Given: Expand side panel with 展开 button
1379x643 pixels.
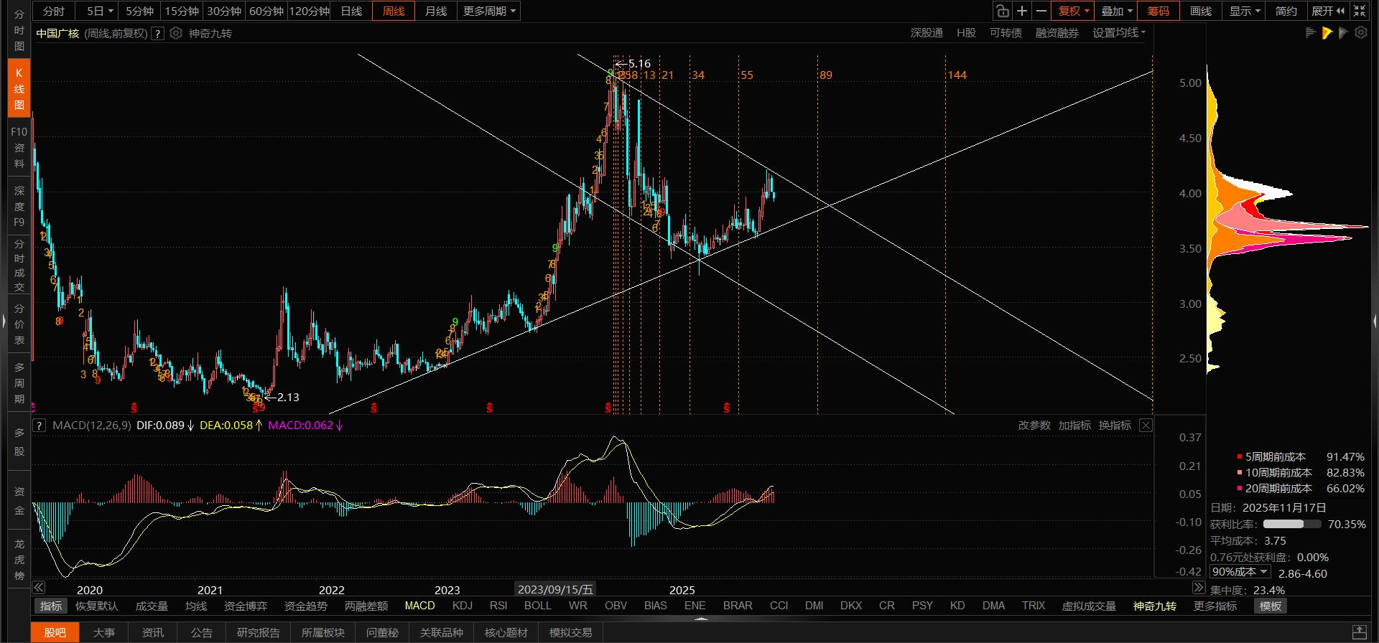Looking at the screenshot, I should click(x=1327, y=11).
